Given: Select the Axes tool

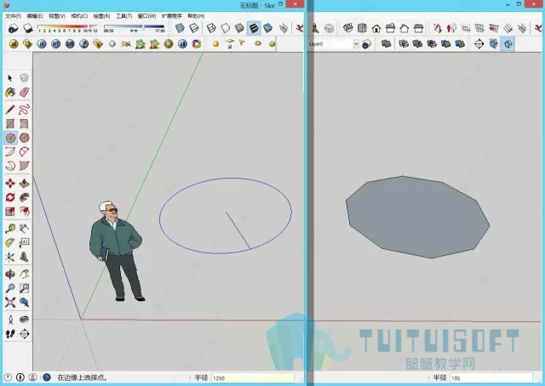Looking at the screenshot, I should 10,257.
